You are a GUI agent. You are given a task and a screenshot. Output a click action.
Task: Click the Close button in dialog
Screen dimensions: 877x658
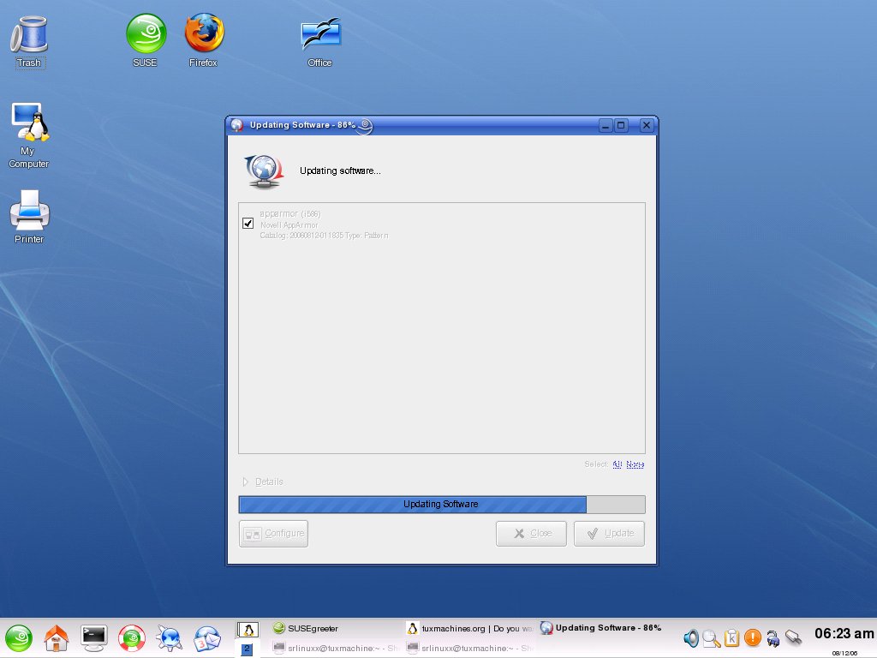(x=531, y=534)
